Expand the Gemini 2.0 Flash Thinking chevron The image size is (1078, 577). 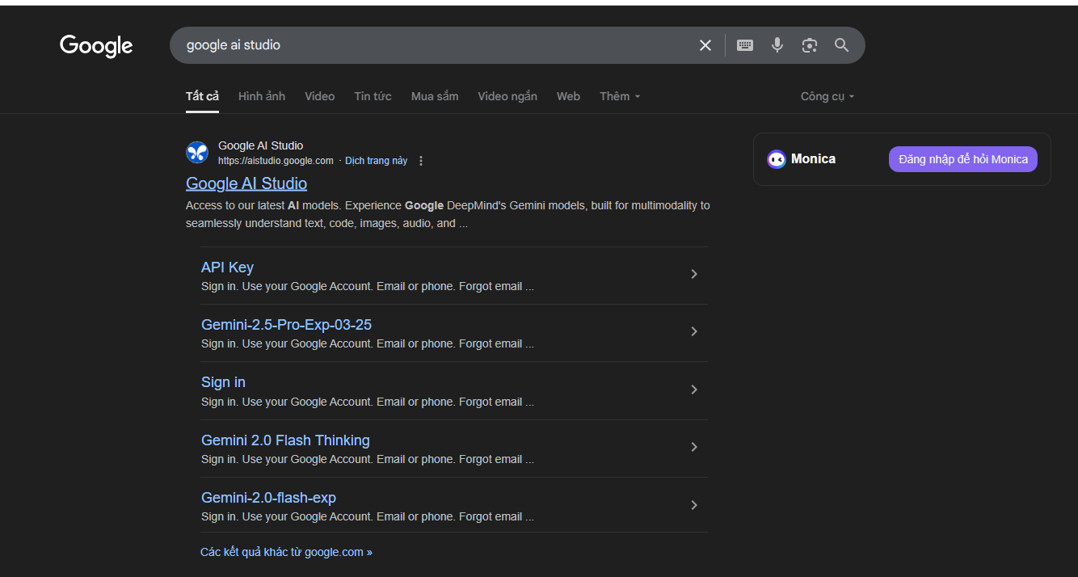click(694, 448)
